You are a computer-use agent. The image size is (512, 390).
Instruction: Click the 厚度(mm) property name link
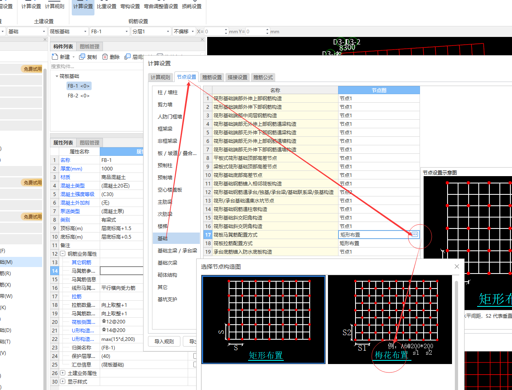(71, 168)
